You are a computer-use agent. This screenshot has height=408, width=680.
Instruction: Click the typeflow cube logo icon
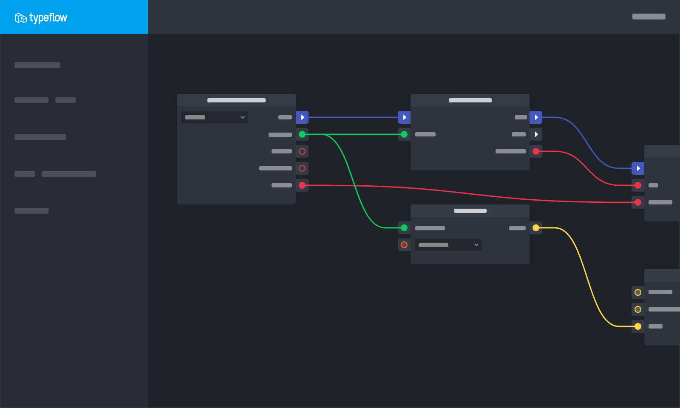pos(21,18)
